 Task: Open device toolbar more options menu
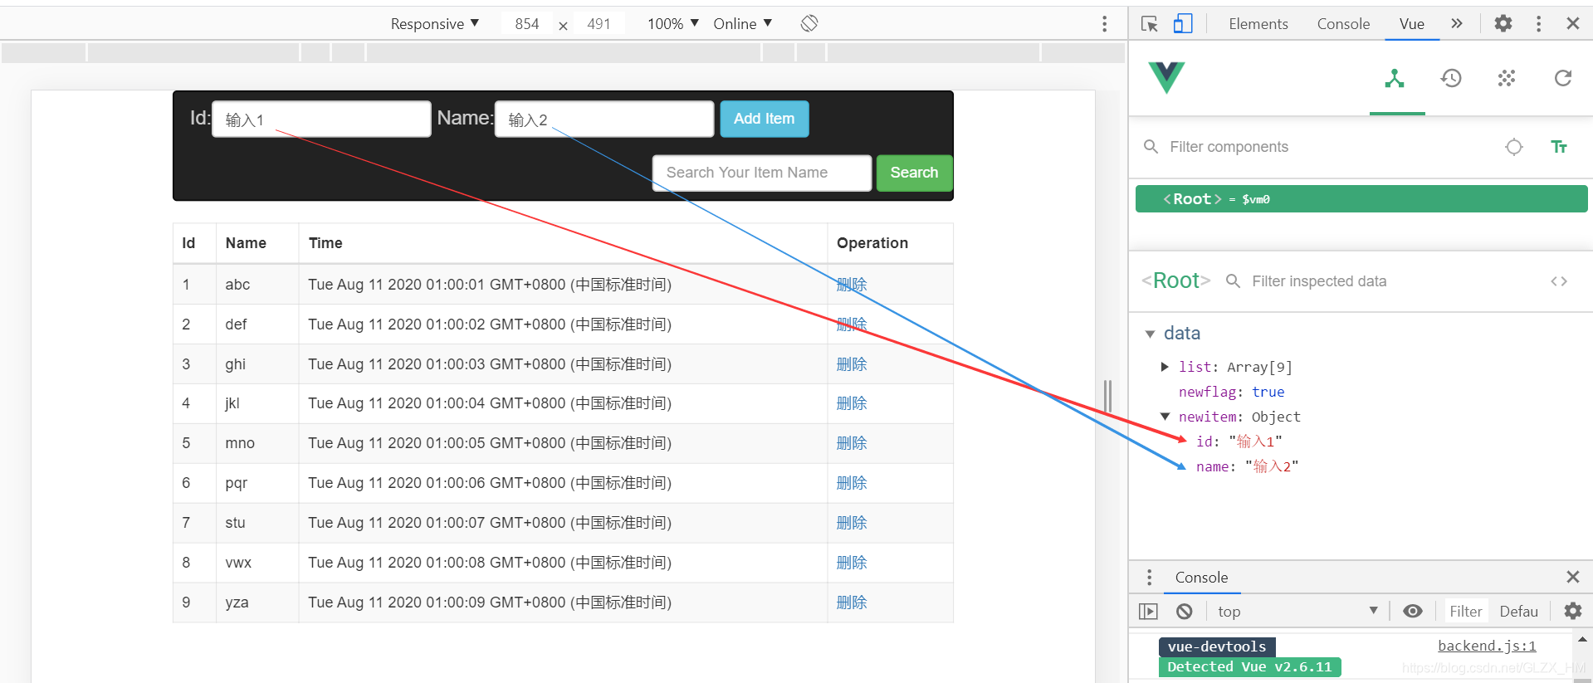click(x=1104, y=24)
